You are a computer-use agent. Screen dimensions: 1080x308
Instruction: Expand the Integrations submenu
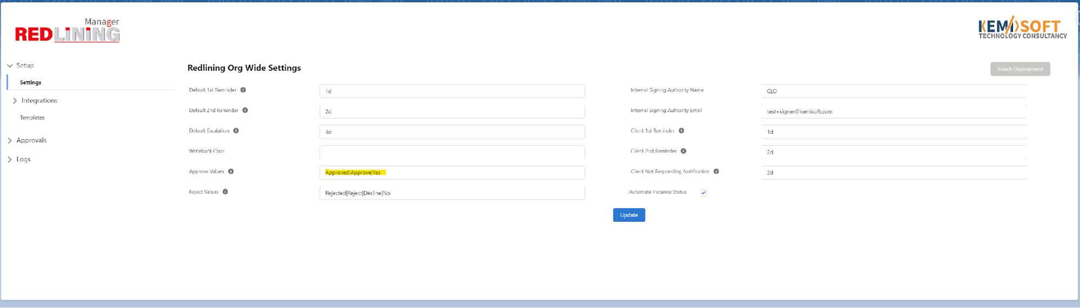tap(15, 101)
